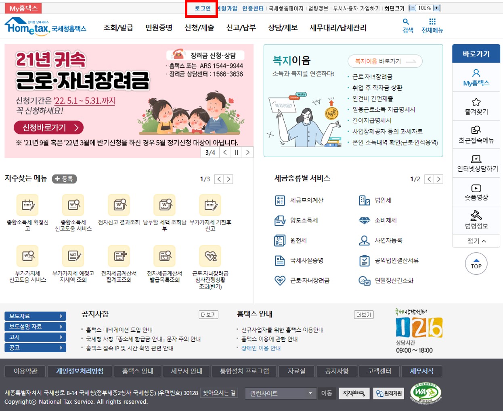
Task: Click the My홈택스 top-left tab
Action: click(23, 8)
